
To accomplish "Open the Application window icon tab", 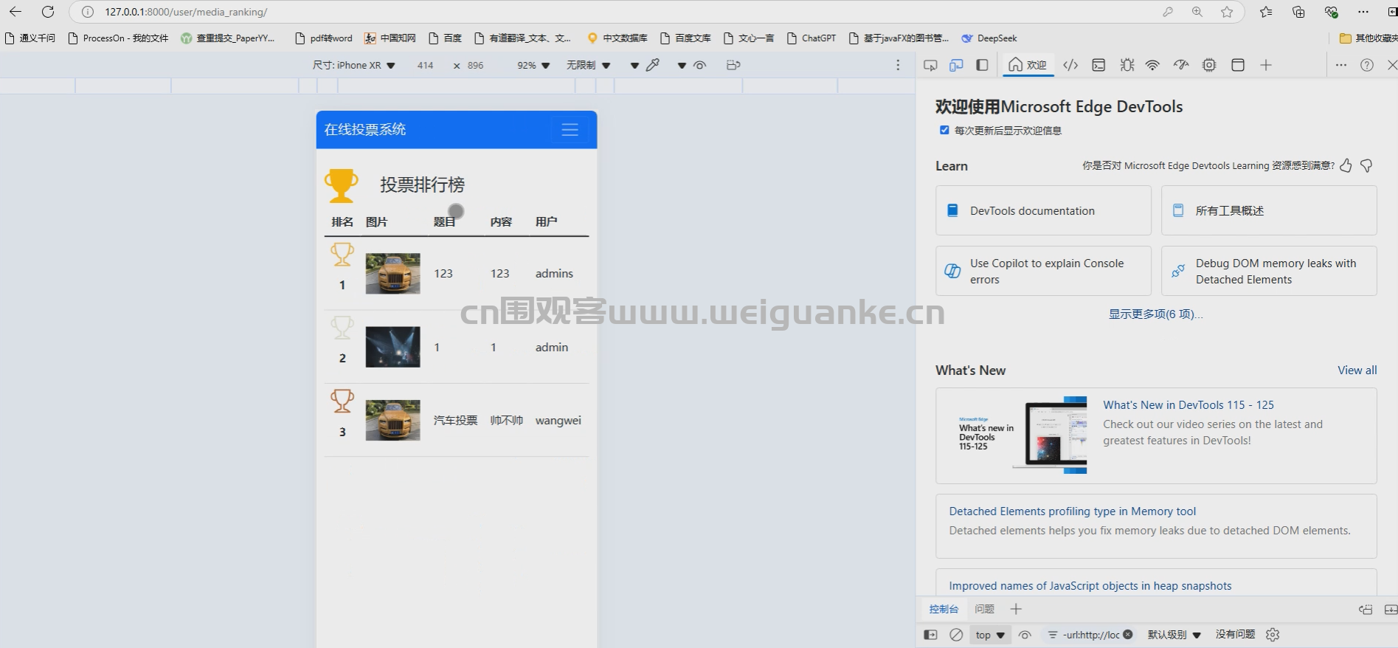I will (1238, 65).
